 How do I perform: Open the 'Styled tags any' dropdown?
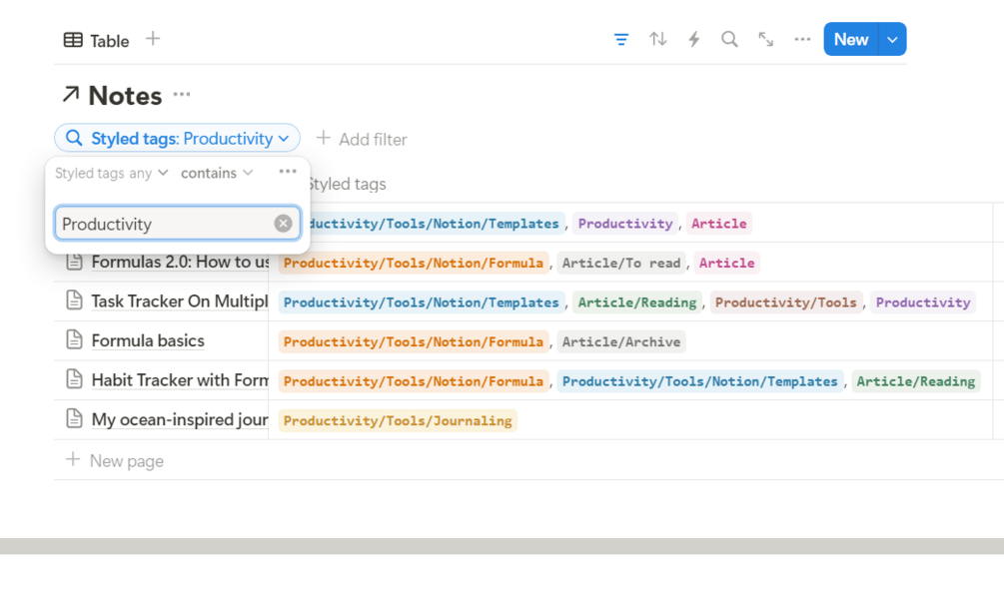[111, 173]
